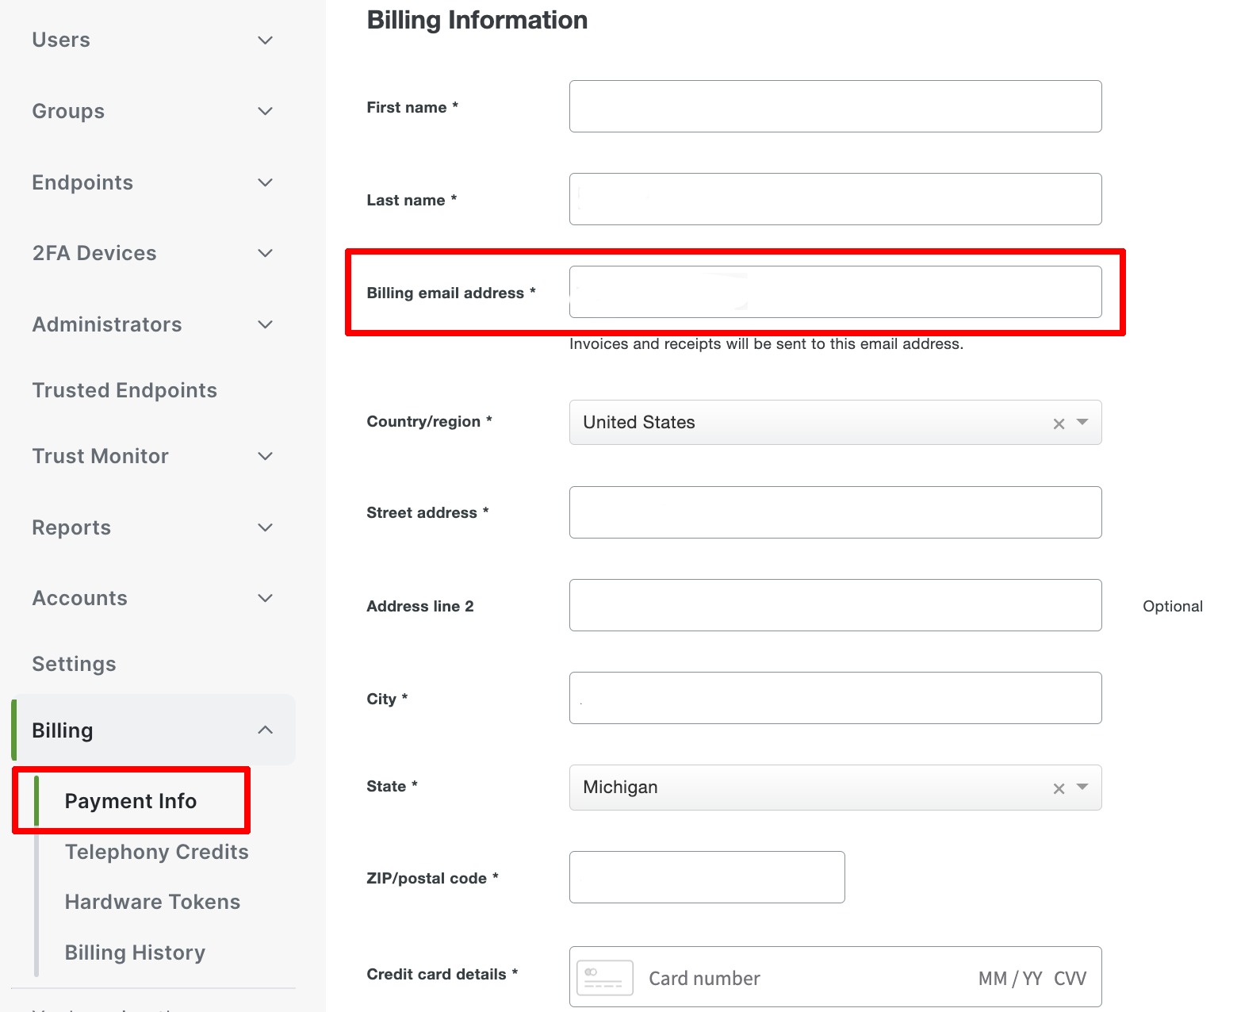Viewport: 1237px width, 1012px height.
Task: Click the Billing email address field
Action: tap(835, 292)
